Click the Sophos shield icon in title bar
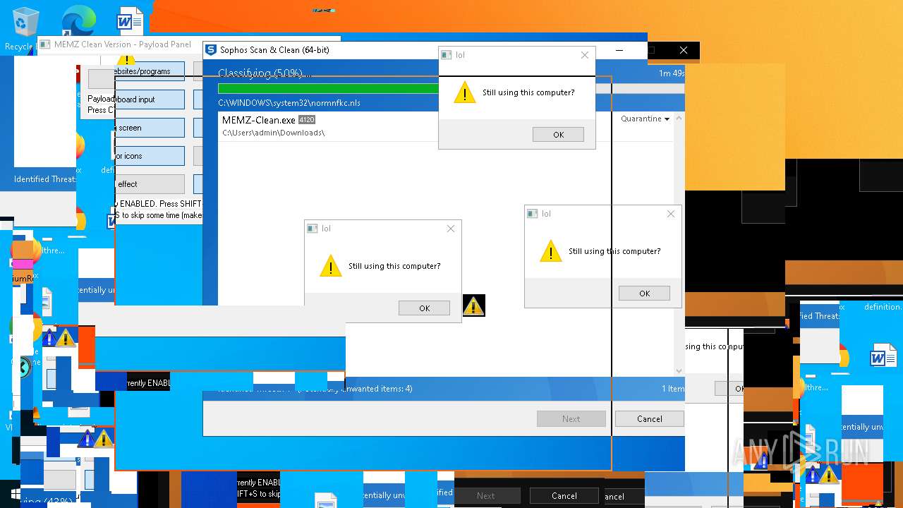Screen dimensions: 903x508 tap(210, 50)
